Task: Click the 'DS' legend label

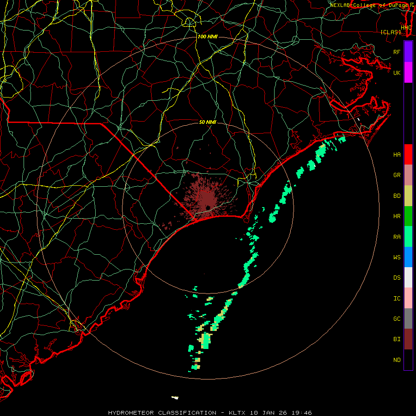Action: pyautogui.click(x=397, y=278)
